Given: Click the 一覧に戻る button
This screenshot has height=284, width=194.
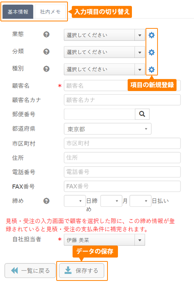Looking at the screenshot, I should tap(30, 271).
